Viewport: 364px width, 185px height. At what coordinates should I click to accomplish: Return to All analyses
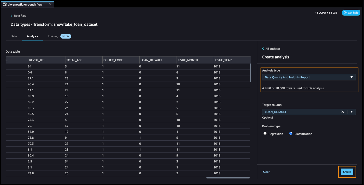(273, 49)
